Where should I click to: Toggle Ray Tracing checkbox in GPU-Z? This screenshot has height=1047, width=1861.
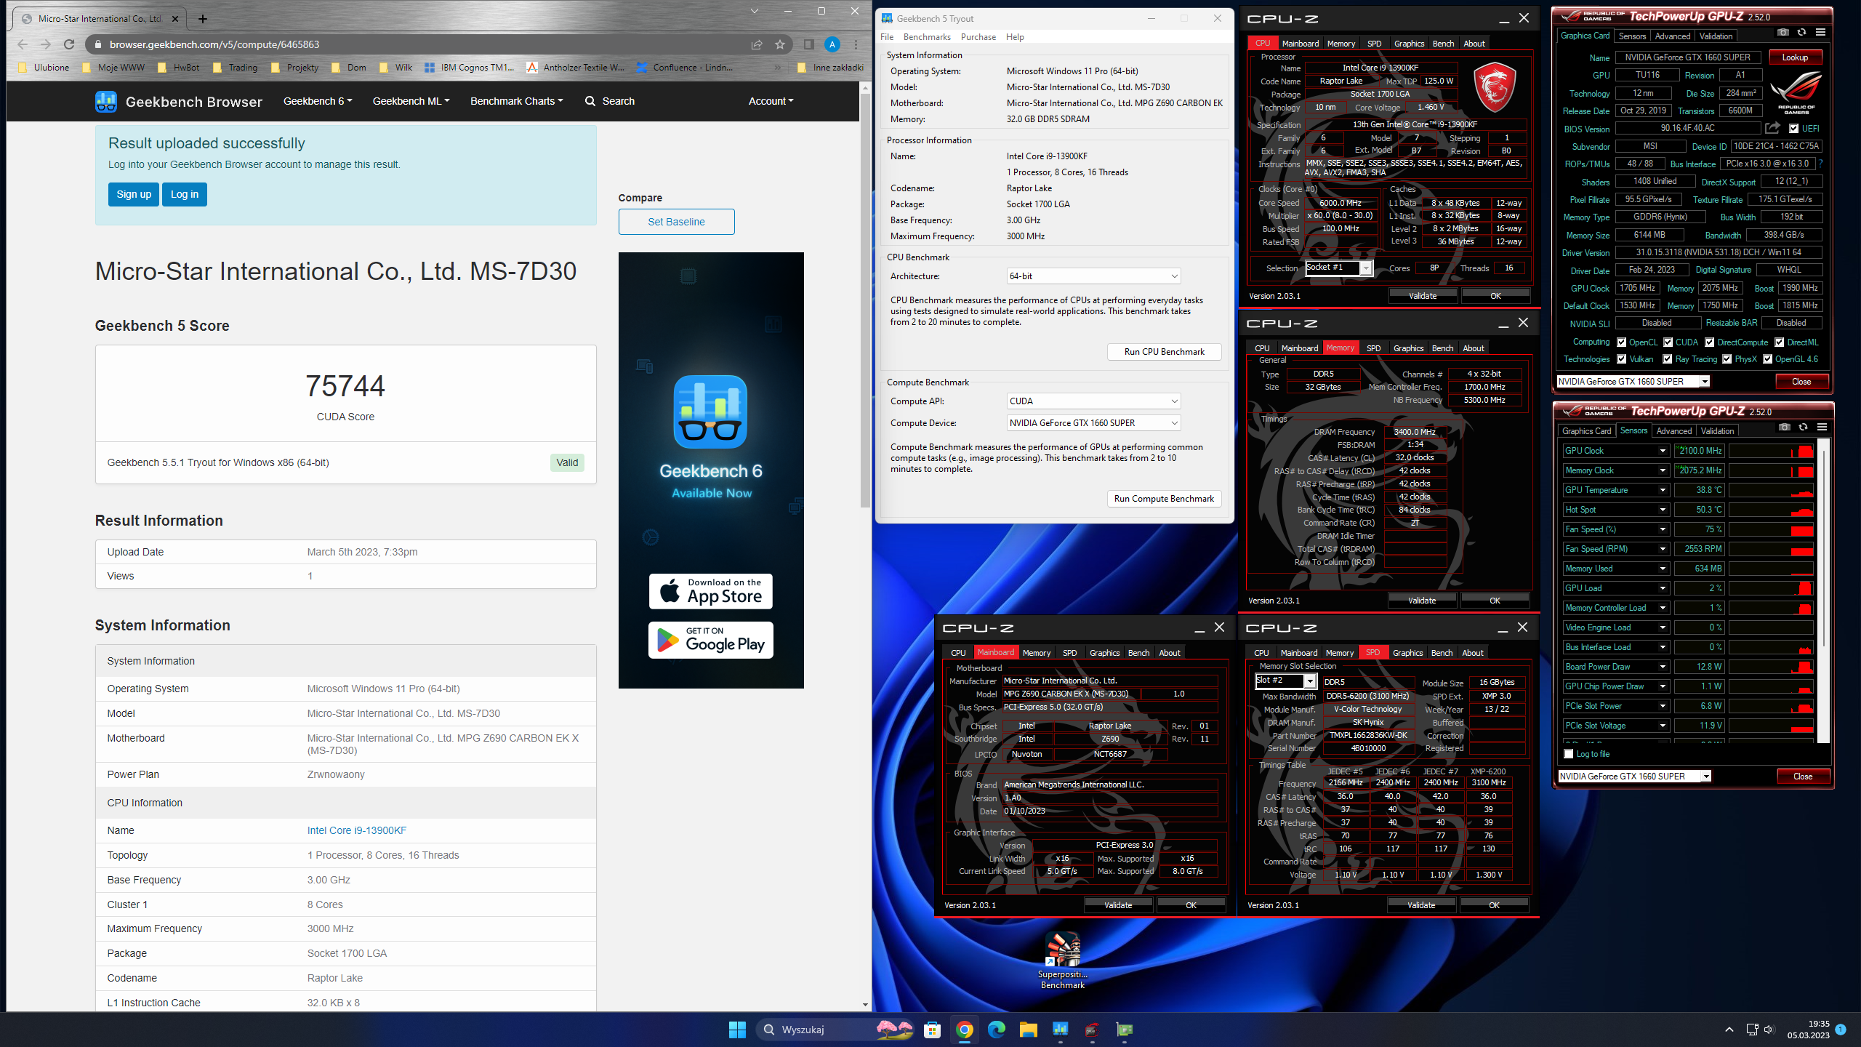(x=1668, y=359)
